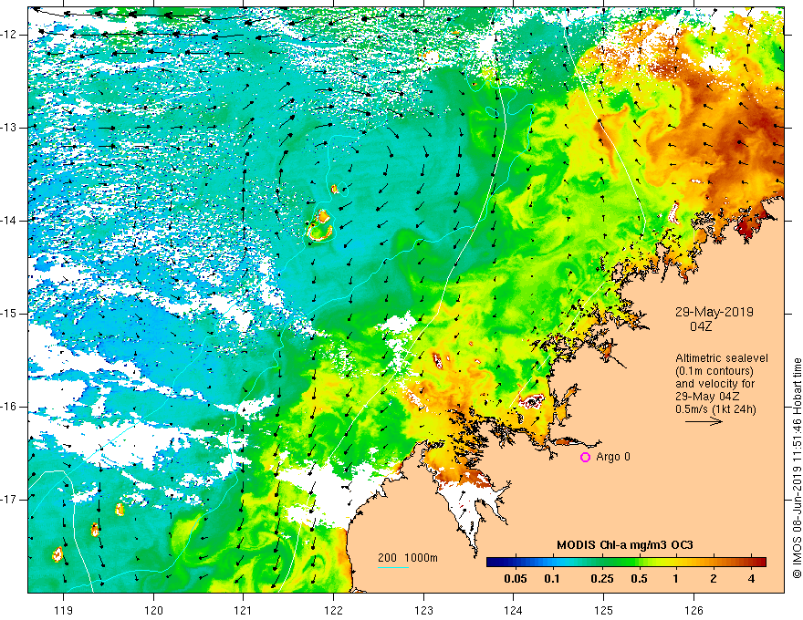The height and width of the screenshot is (620, 803).
Task: Click the longitude axis label '125'
Action: 604,610
